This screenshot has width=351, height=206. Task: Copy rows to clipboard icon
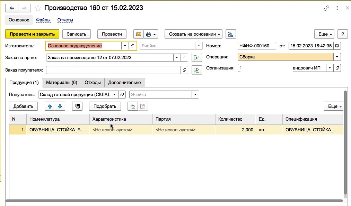click(132, 106)
